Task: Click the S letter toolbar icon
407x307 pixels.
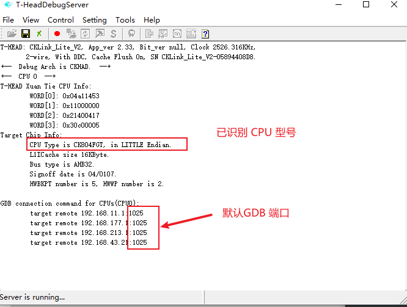Action: click(114, 34)
